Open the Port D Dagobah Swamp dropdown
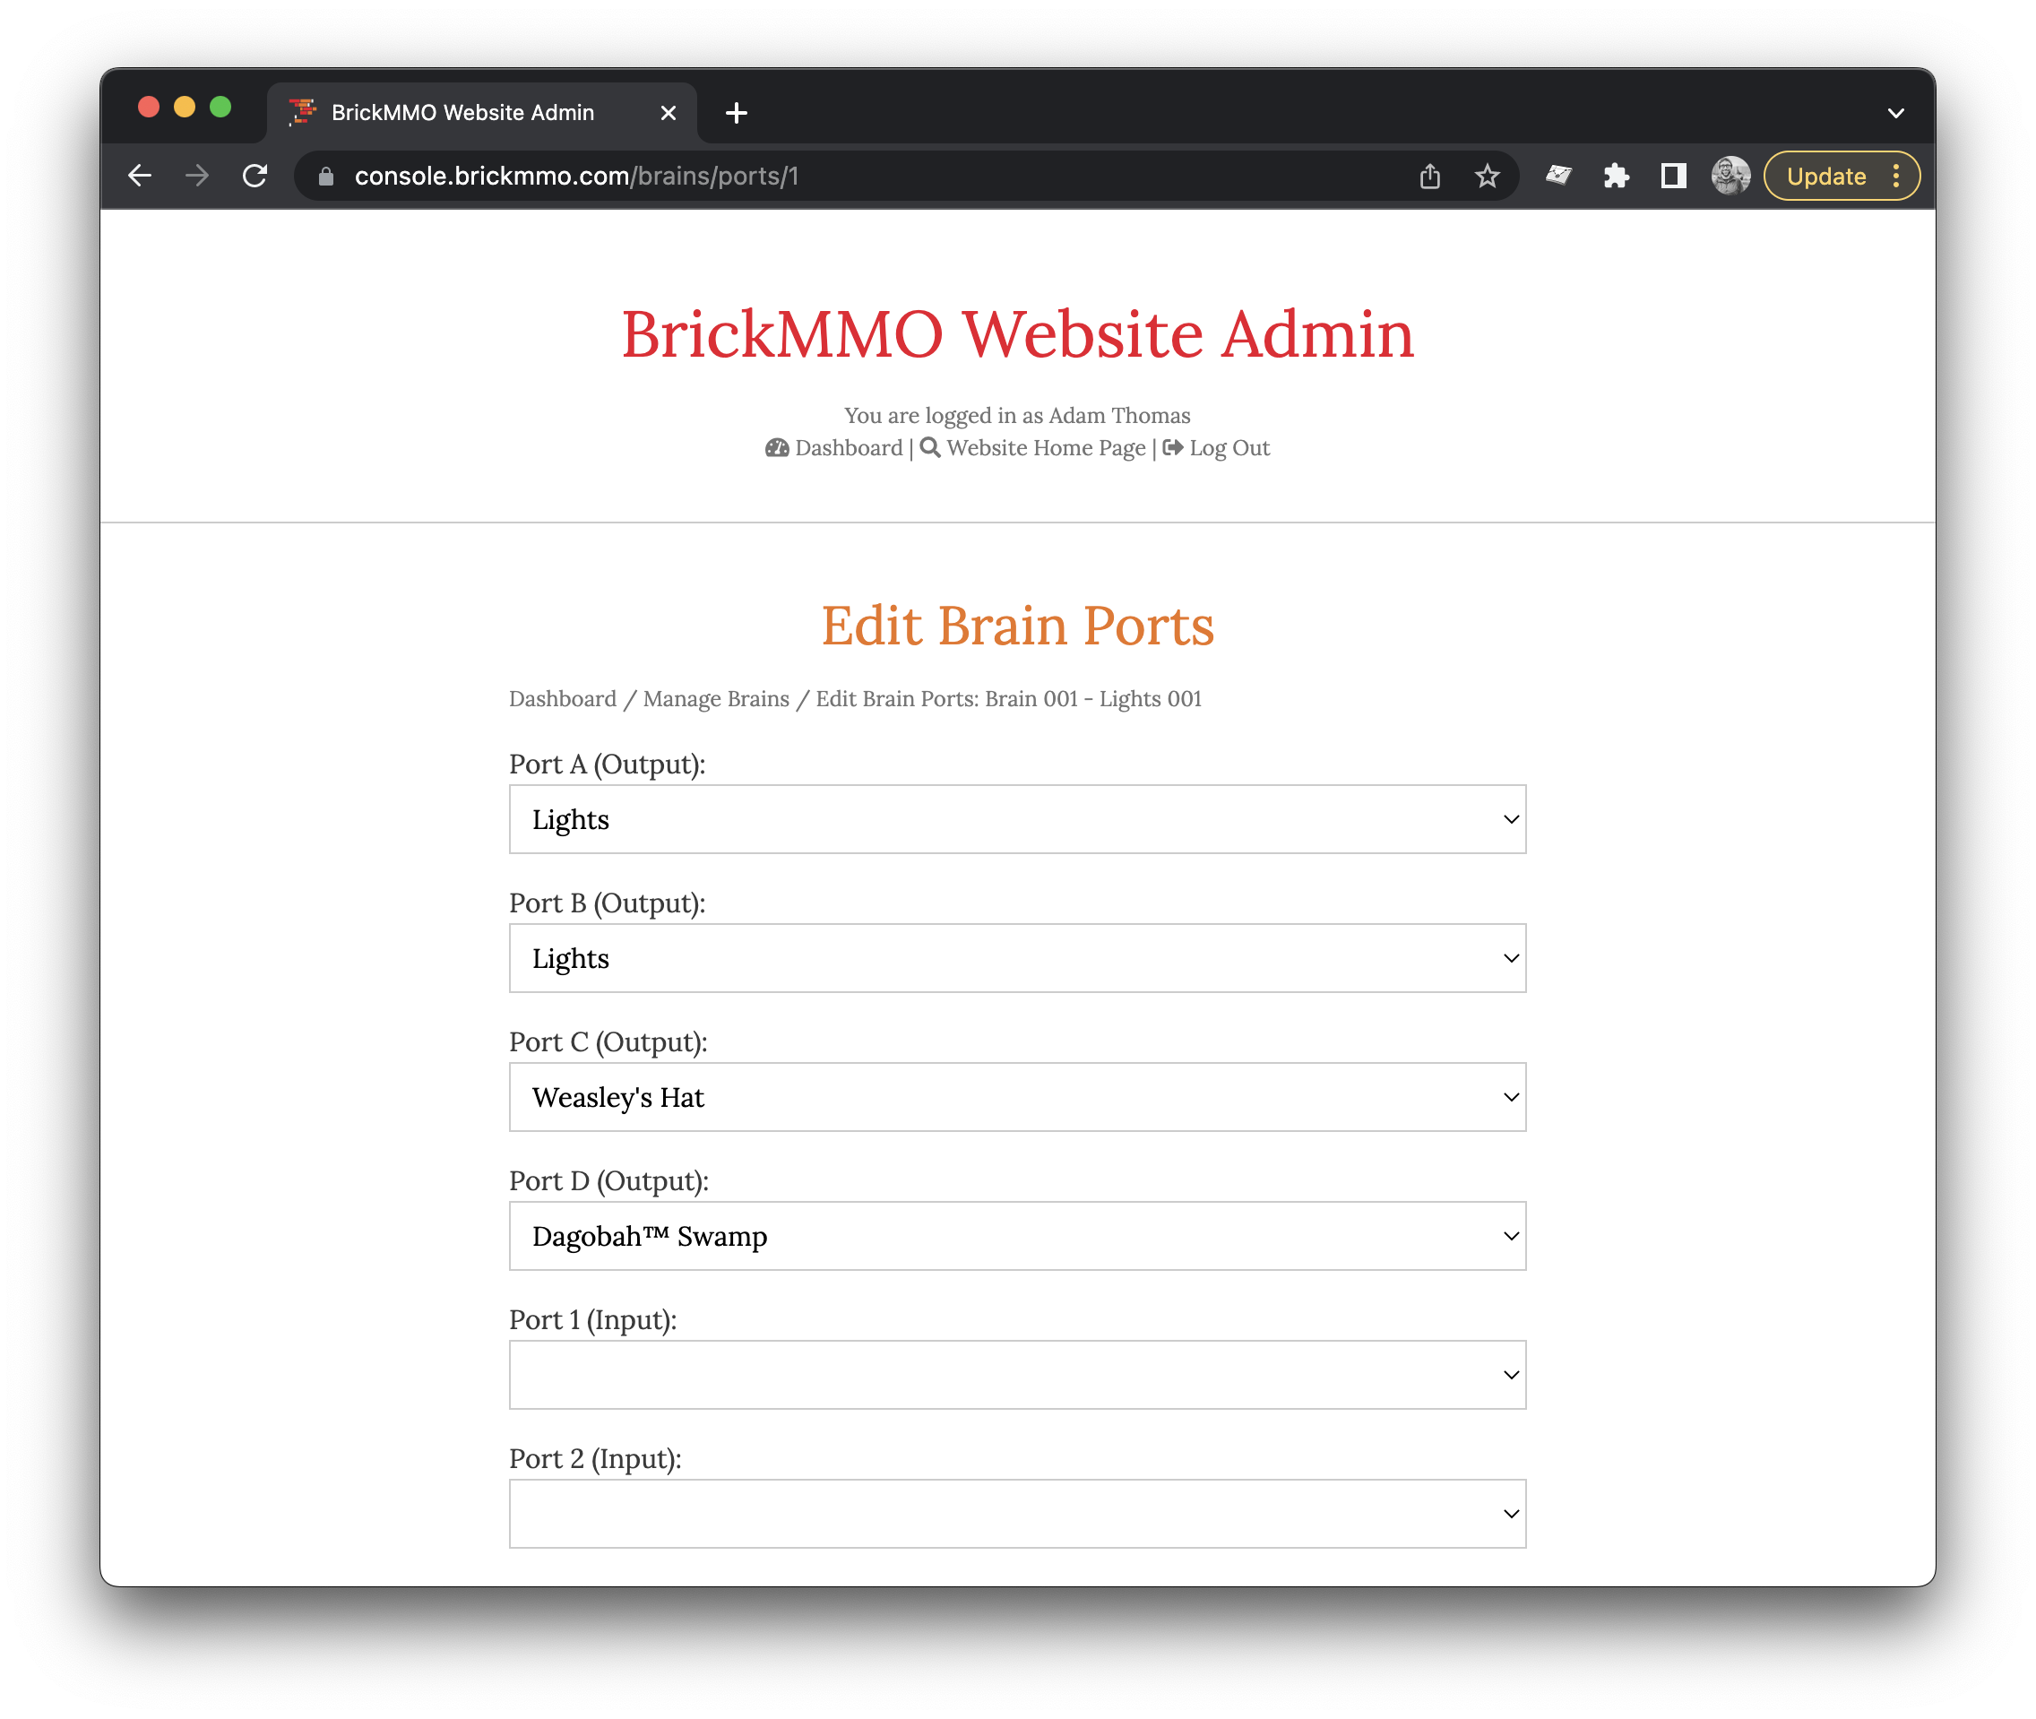 1017,1236
